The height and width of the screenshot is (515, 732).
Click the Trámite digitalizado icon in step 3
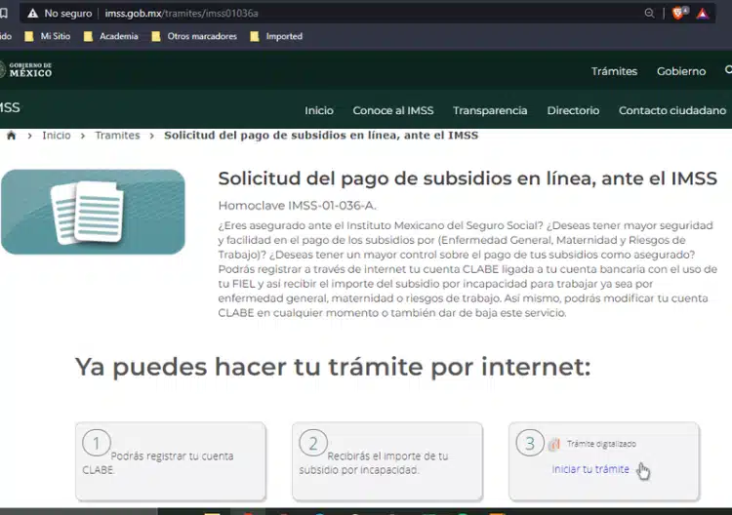pyautogui.click(x=554, y=444)
